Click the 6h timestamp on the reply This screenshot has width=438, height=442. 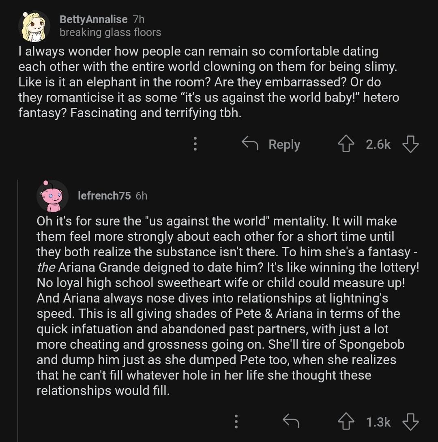142,196
